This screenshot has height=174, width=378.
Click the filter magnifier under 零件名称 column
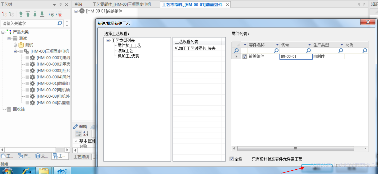tap(276, 51)
